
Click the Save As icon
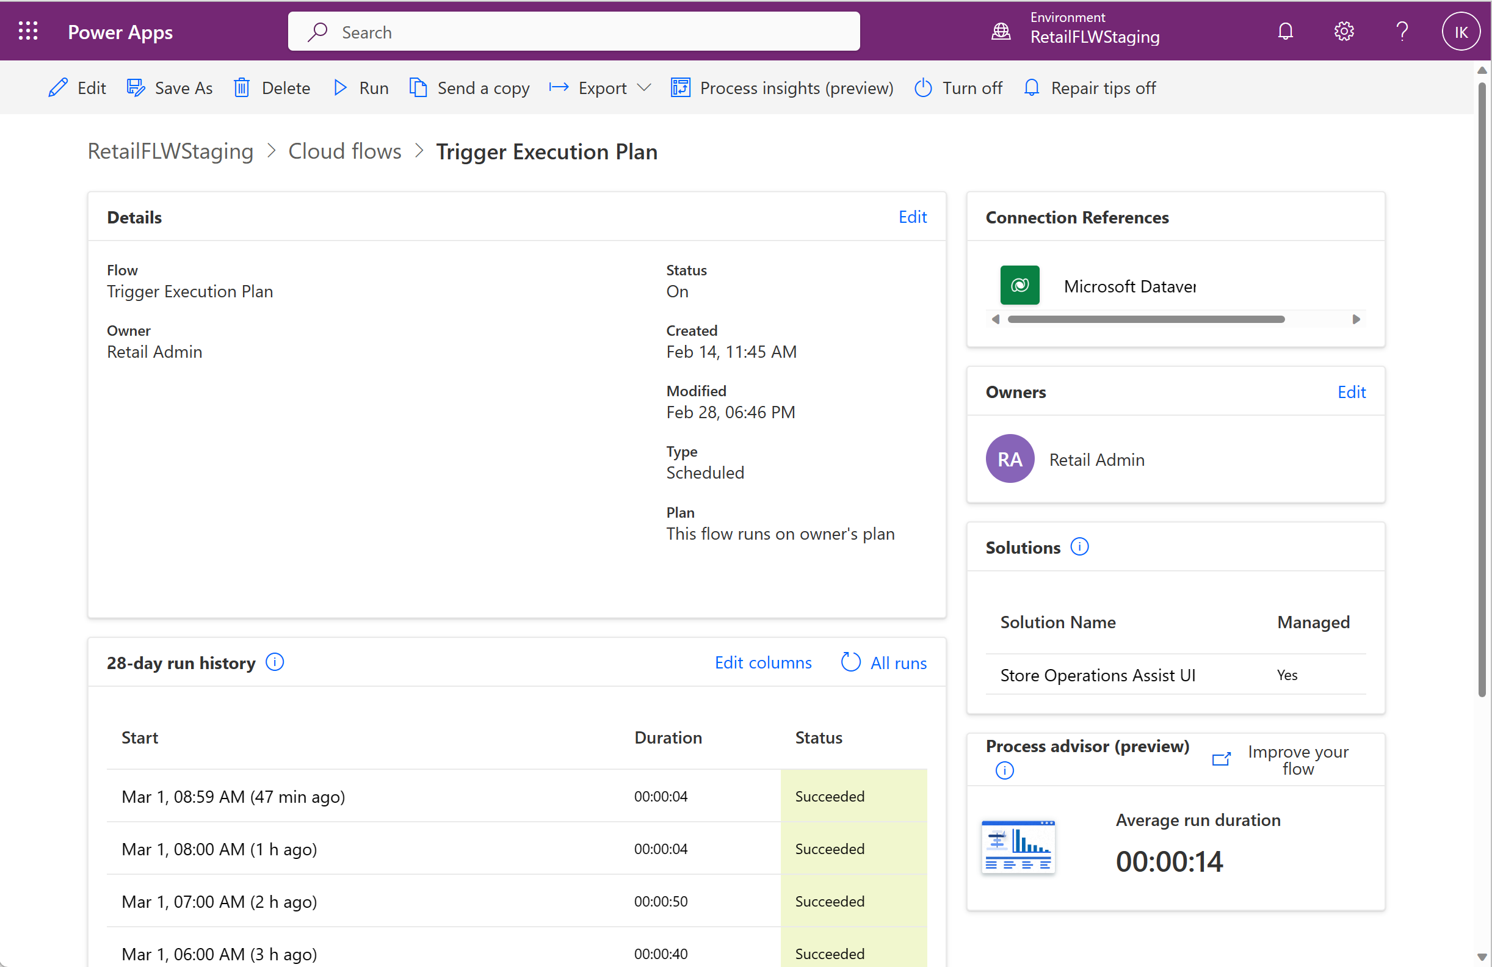[137, 87]
